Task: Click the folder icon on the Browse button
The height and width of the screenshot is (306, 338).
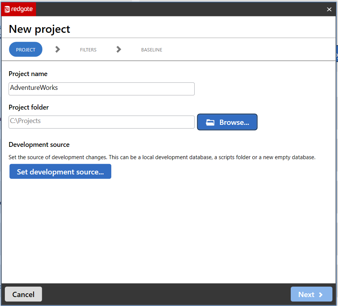Action: point(210,123)
